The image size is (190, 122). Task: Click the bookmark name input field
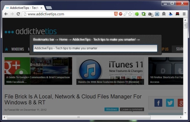95,48
